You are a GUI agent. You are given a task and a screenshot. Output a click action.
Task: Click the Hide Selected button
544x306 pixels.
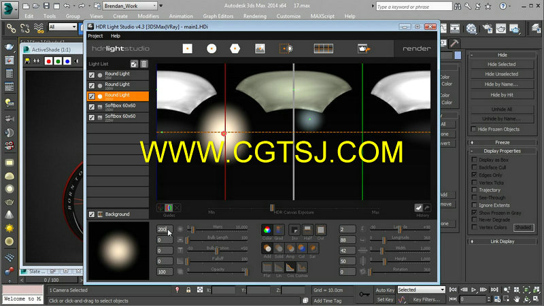[x=502, y=64]
